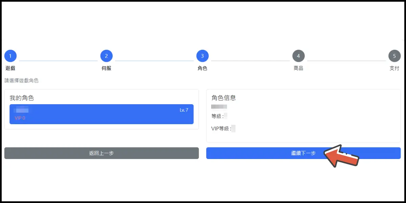The height and width of the screenshot is (203, 406).
Task: Click the 繼續下一步 button
Action: click(303, 153)
